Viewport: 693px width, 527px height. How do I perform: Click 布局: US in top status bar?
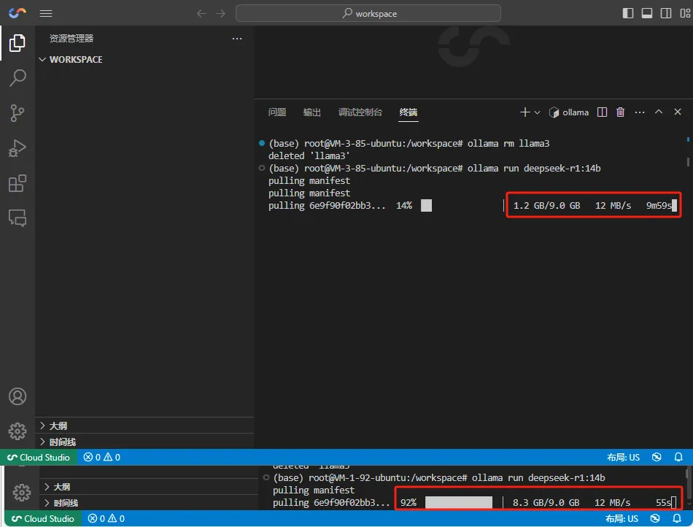pos(623,457)
